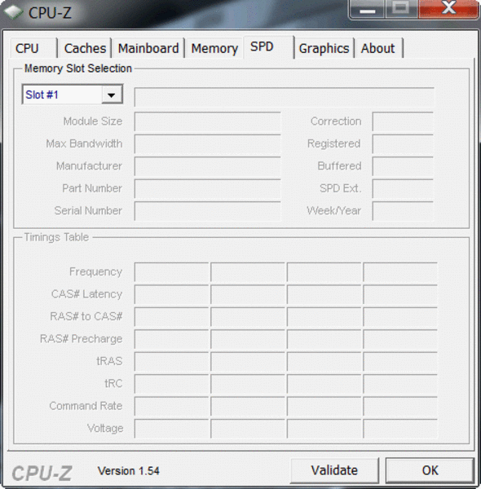
Task: Click the SPD Ext. field
Action: coord(403,189)
